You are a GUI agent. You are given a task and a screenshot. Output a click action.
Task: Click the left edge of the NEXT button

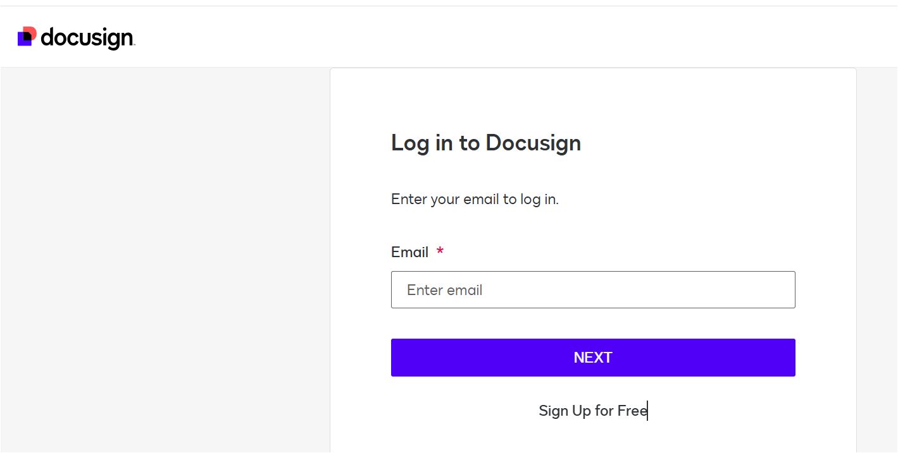point(399,358)
